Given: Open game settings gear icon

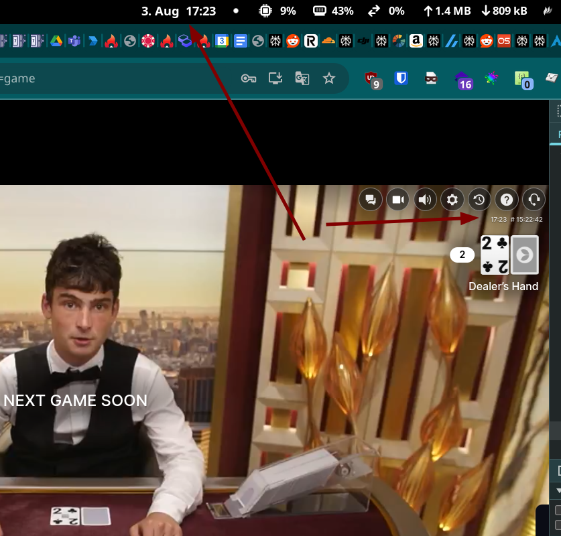Looking at the screenshot, I should (x=452, y=199).
